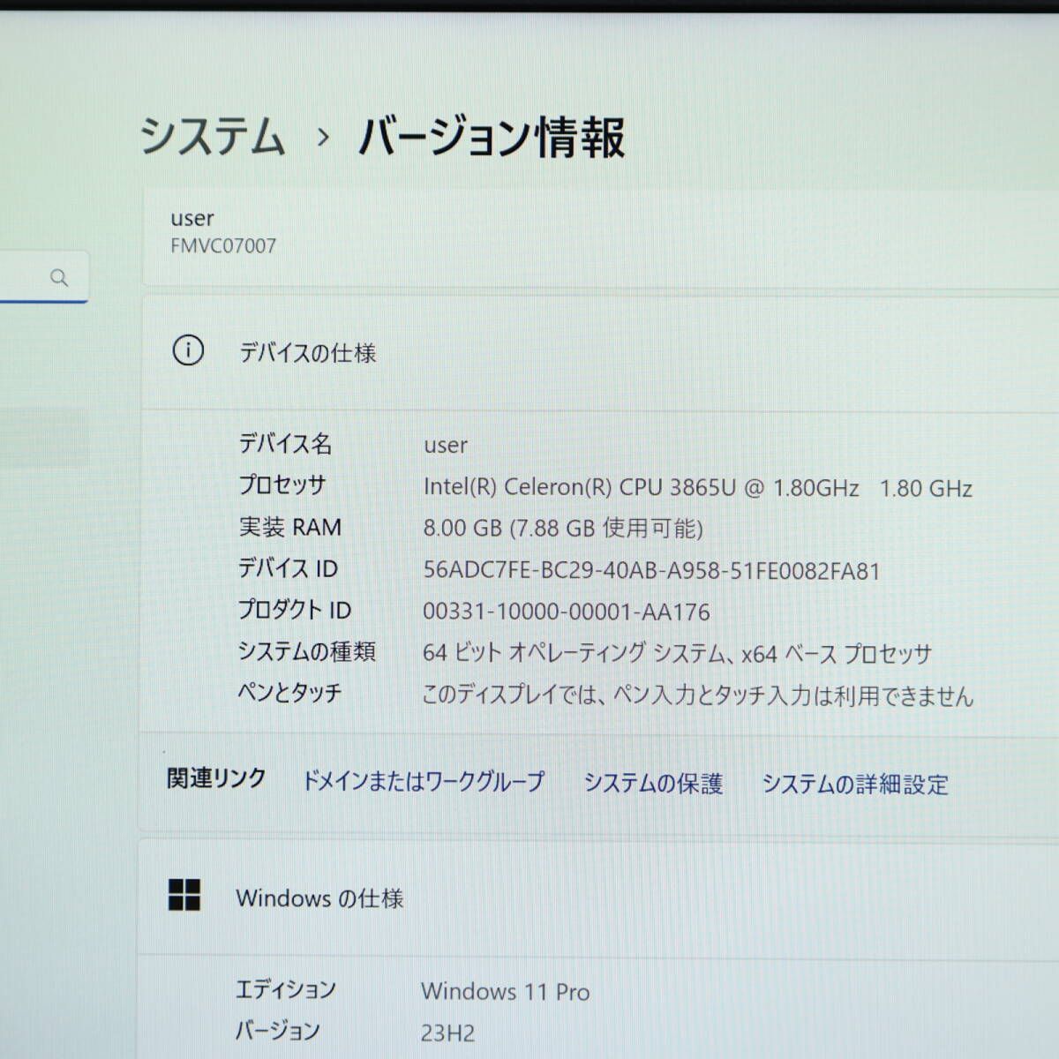The width and height of the screenshot is (1059, 1059).
Task: Click the バージョン情報 page title
Action: pos(492,137)
